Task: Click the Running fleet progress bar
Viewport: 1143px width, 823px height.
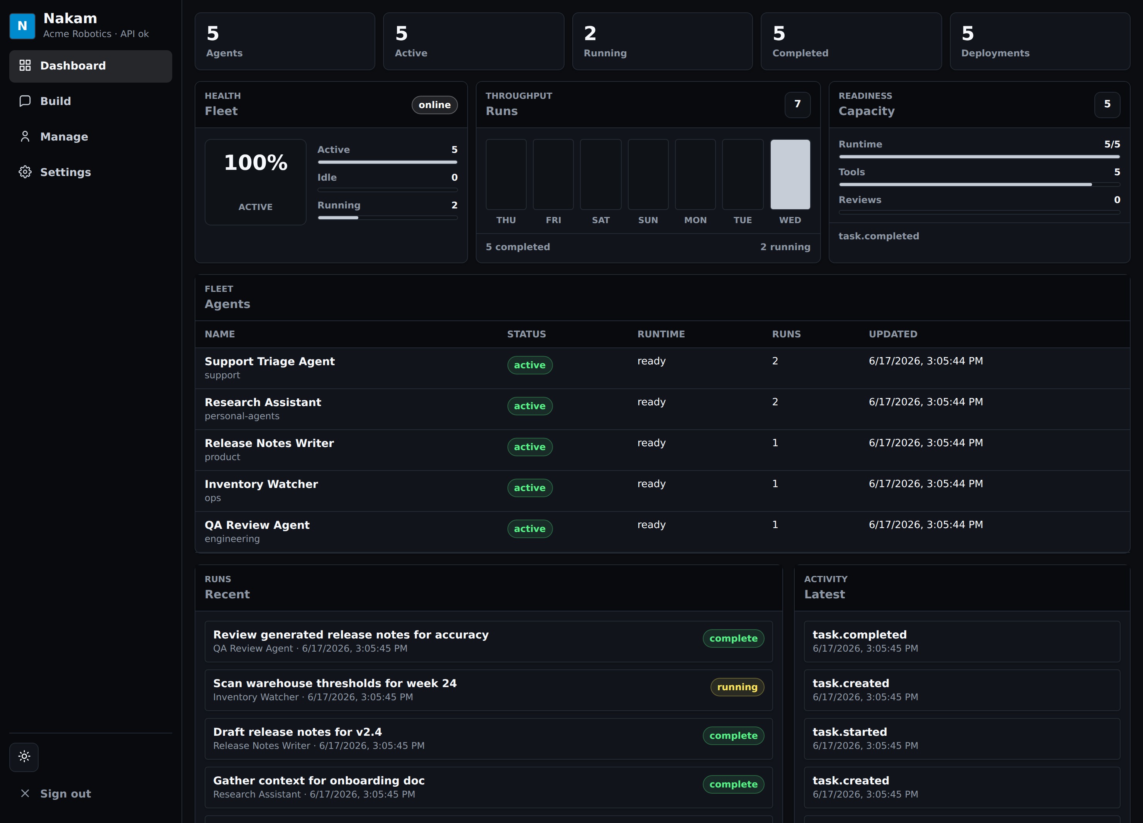Action: [x=388, y=218]
